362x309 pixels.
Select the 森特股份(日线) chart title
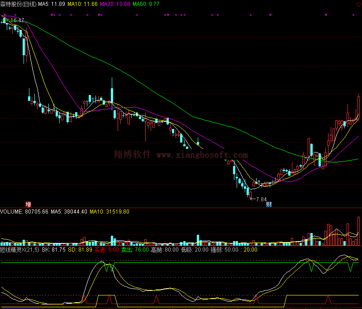coord(18,4)
